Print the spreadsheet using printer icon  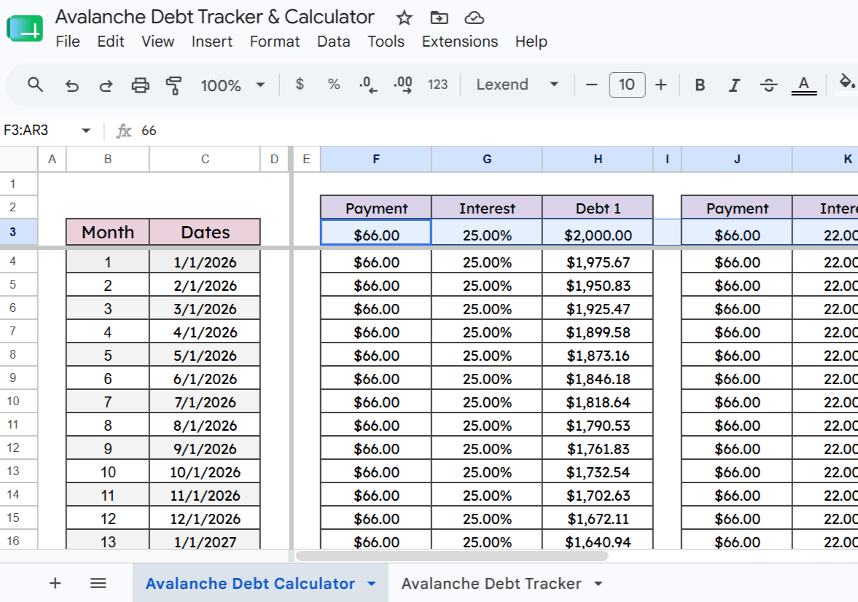tap(140, 85)
